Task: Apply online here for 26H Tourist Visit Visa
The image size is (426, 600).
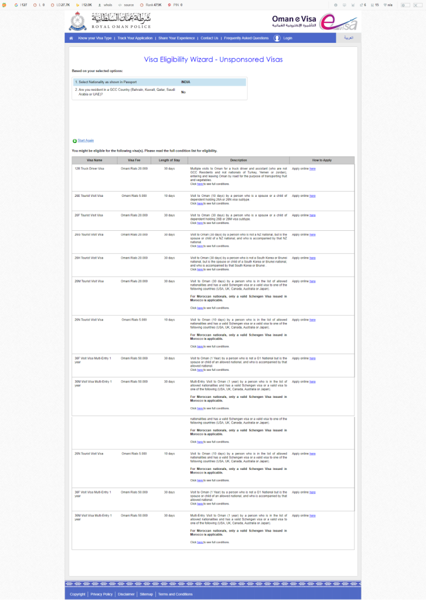Action: [312, 258]
